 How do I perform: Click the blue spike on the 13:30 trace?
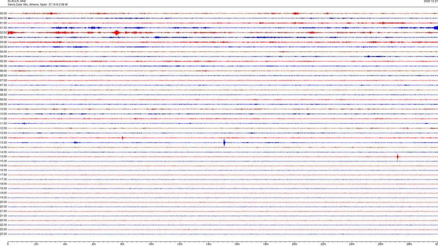(x=224, y=143)
